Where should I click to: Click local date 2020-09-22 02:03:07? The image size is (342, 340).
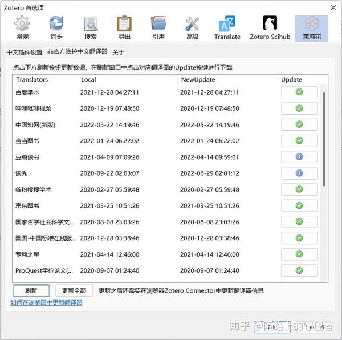pos(109,173)
